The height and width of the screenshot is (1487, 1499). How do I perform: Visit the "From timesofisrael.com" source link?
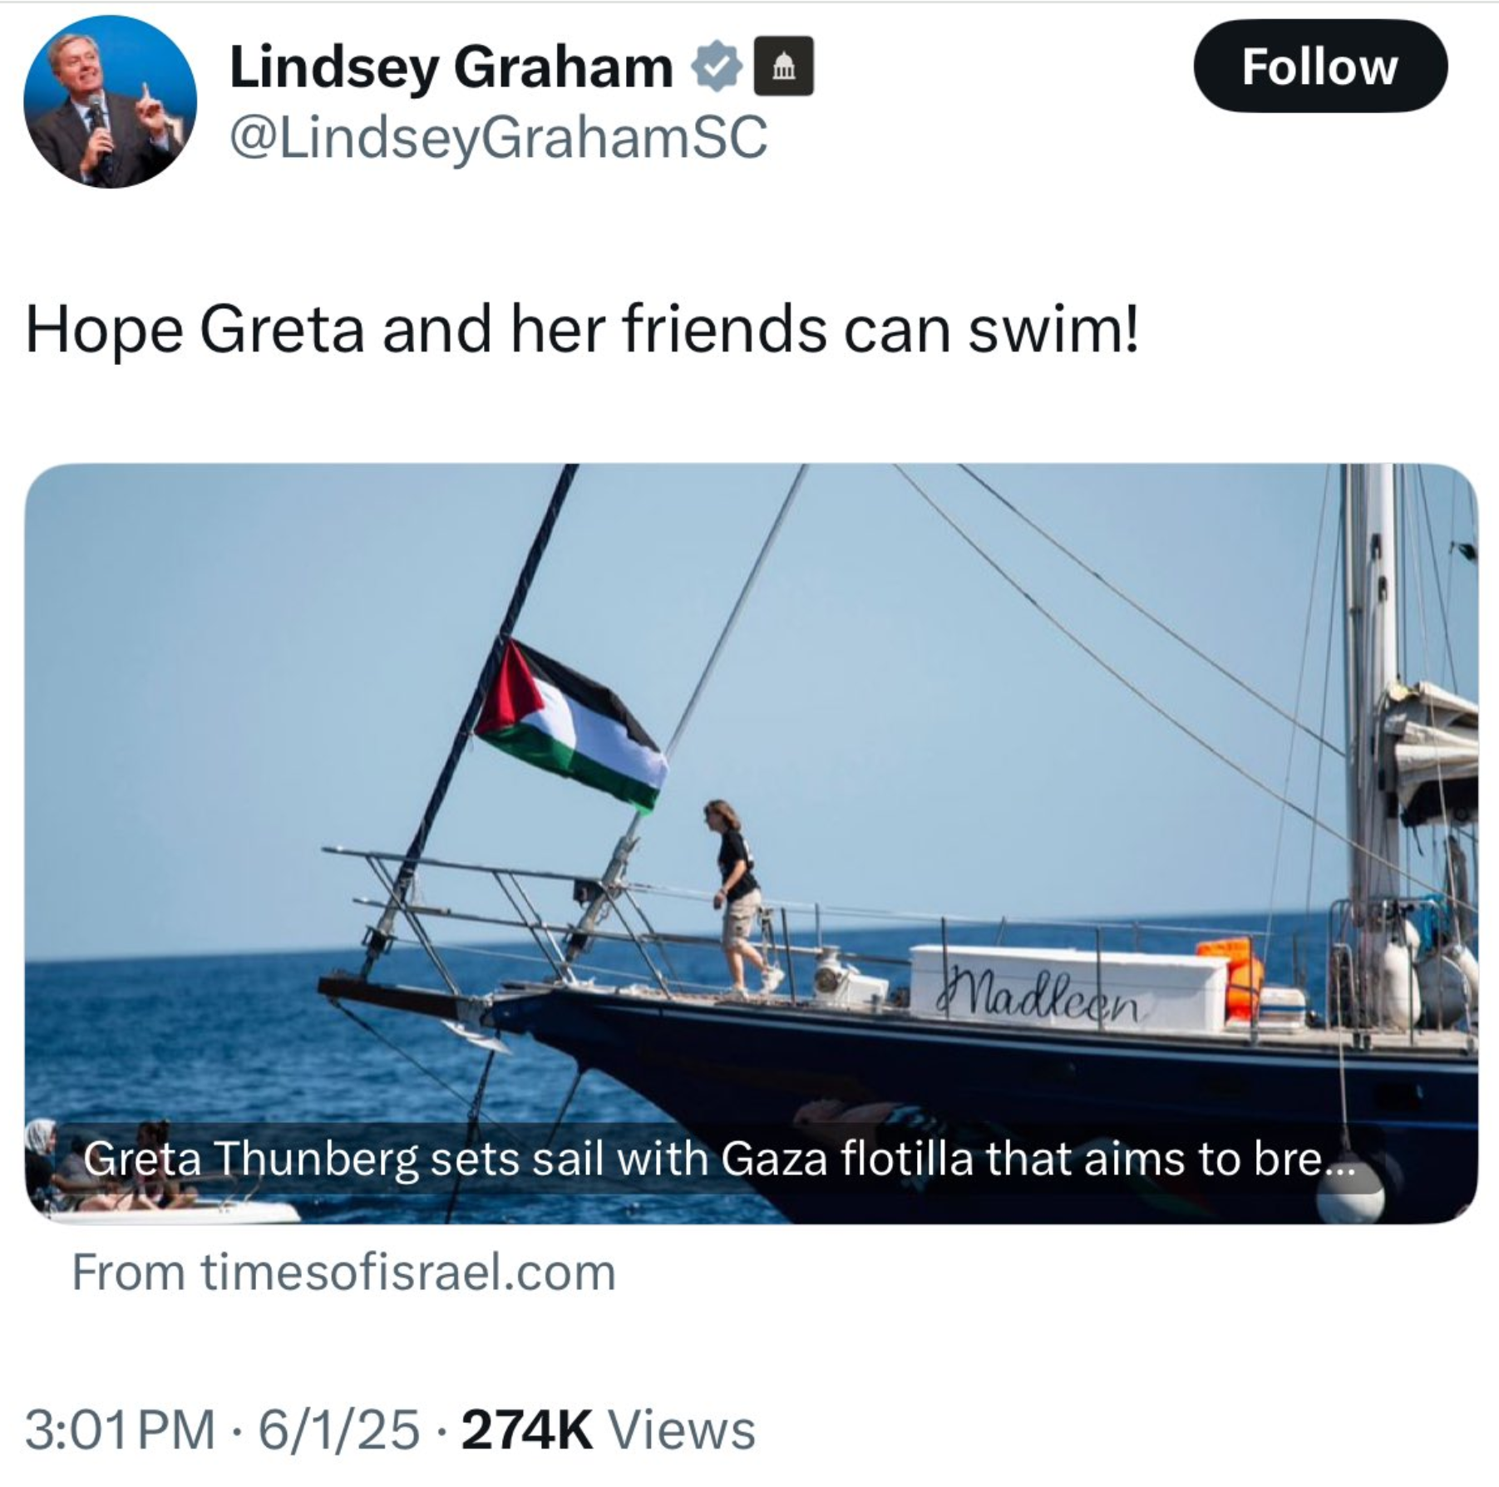(x=343, y=1273)
